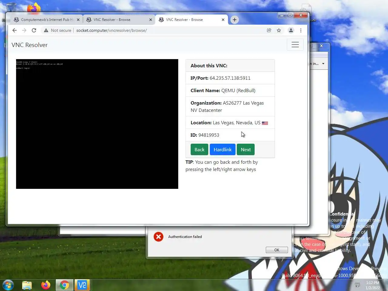Viewport: 388px width, 291px height.
Task: Click the VNC Resolver site title
Action: (x=29, y=45)
